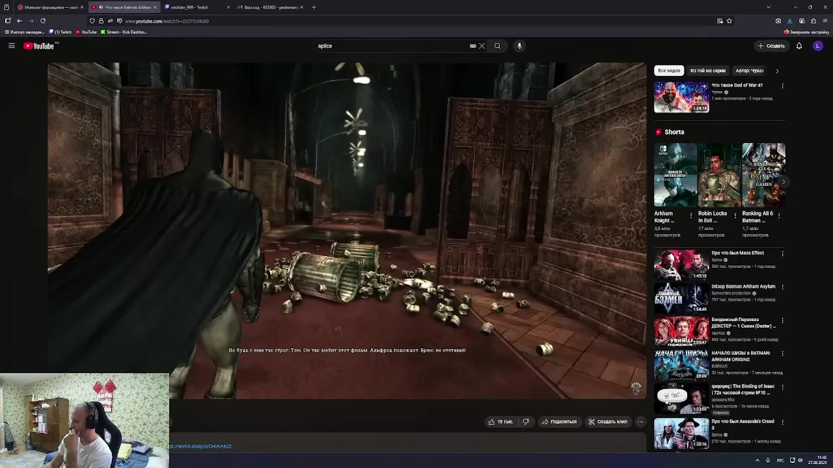Open options menu for 'Про что был Mass Effect'
Viewport: 833px width, 468px height.
(x=782, y=253)
